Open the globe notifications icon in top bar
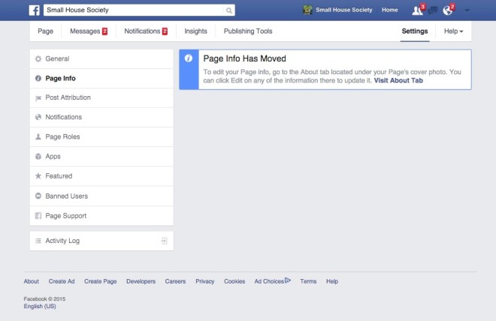The image size is (496, 321). [x=448, y=10]
